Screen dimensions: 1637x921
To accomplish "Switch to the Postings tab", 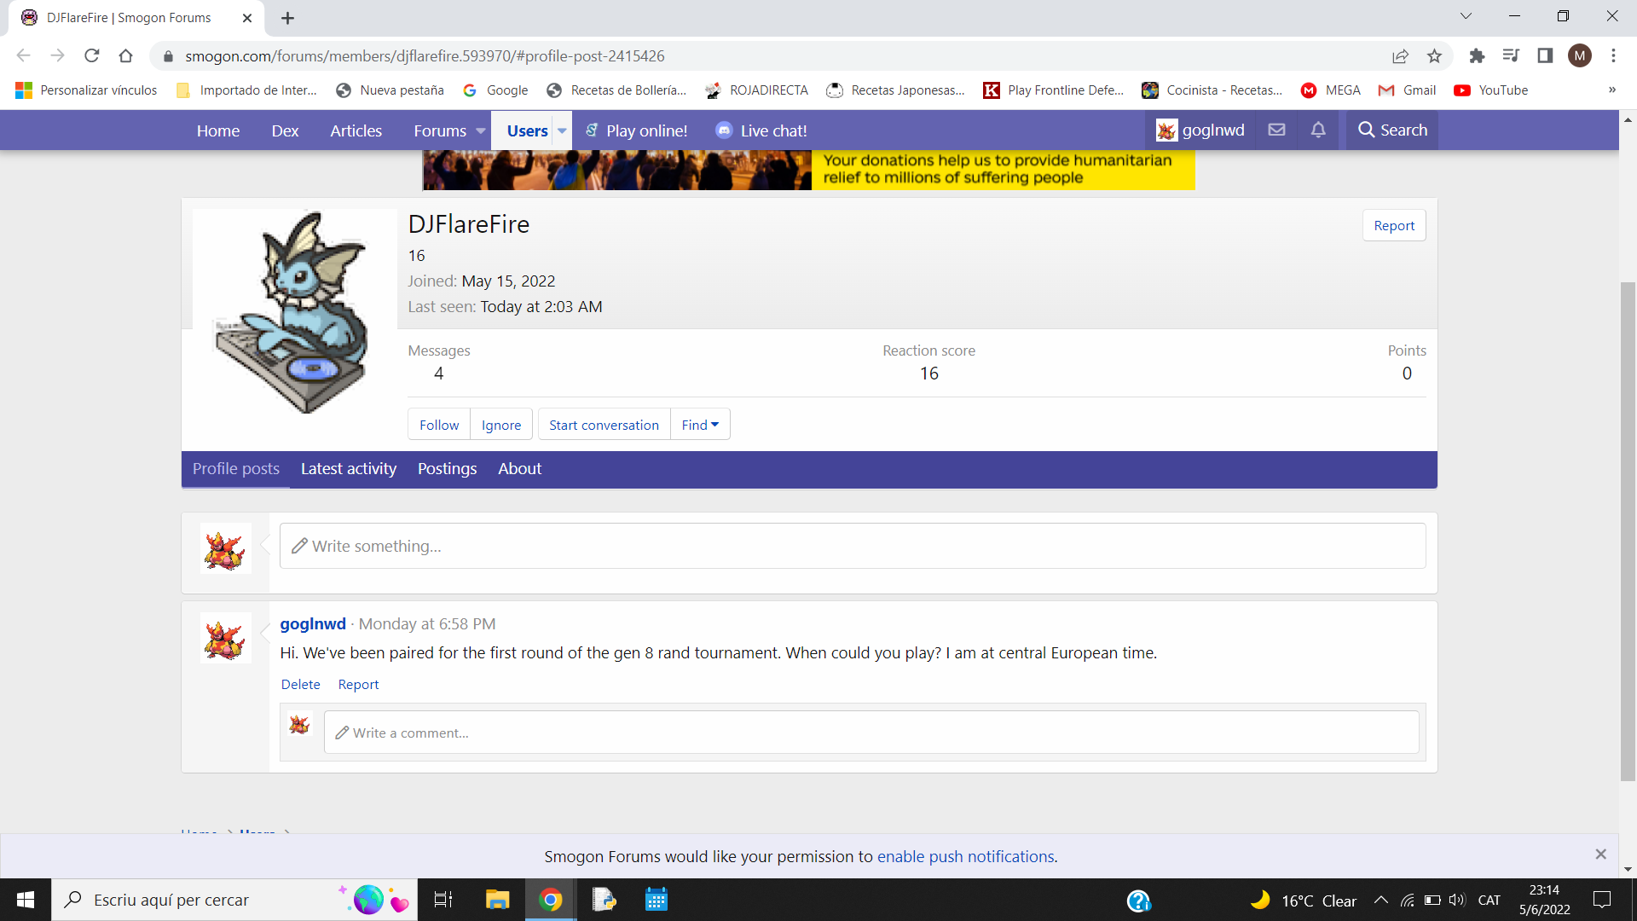I will 447,469.
